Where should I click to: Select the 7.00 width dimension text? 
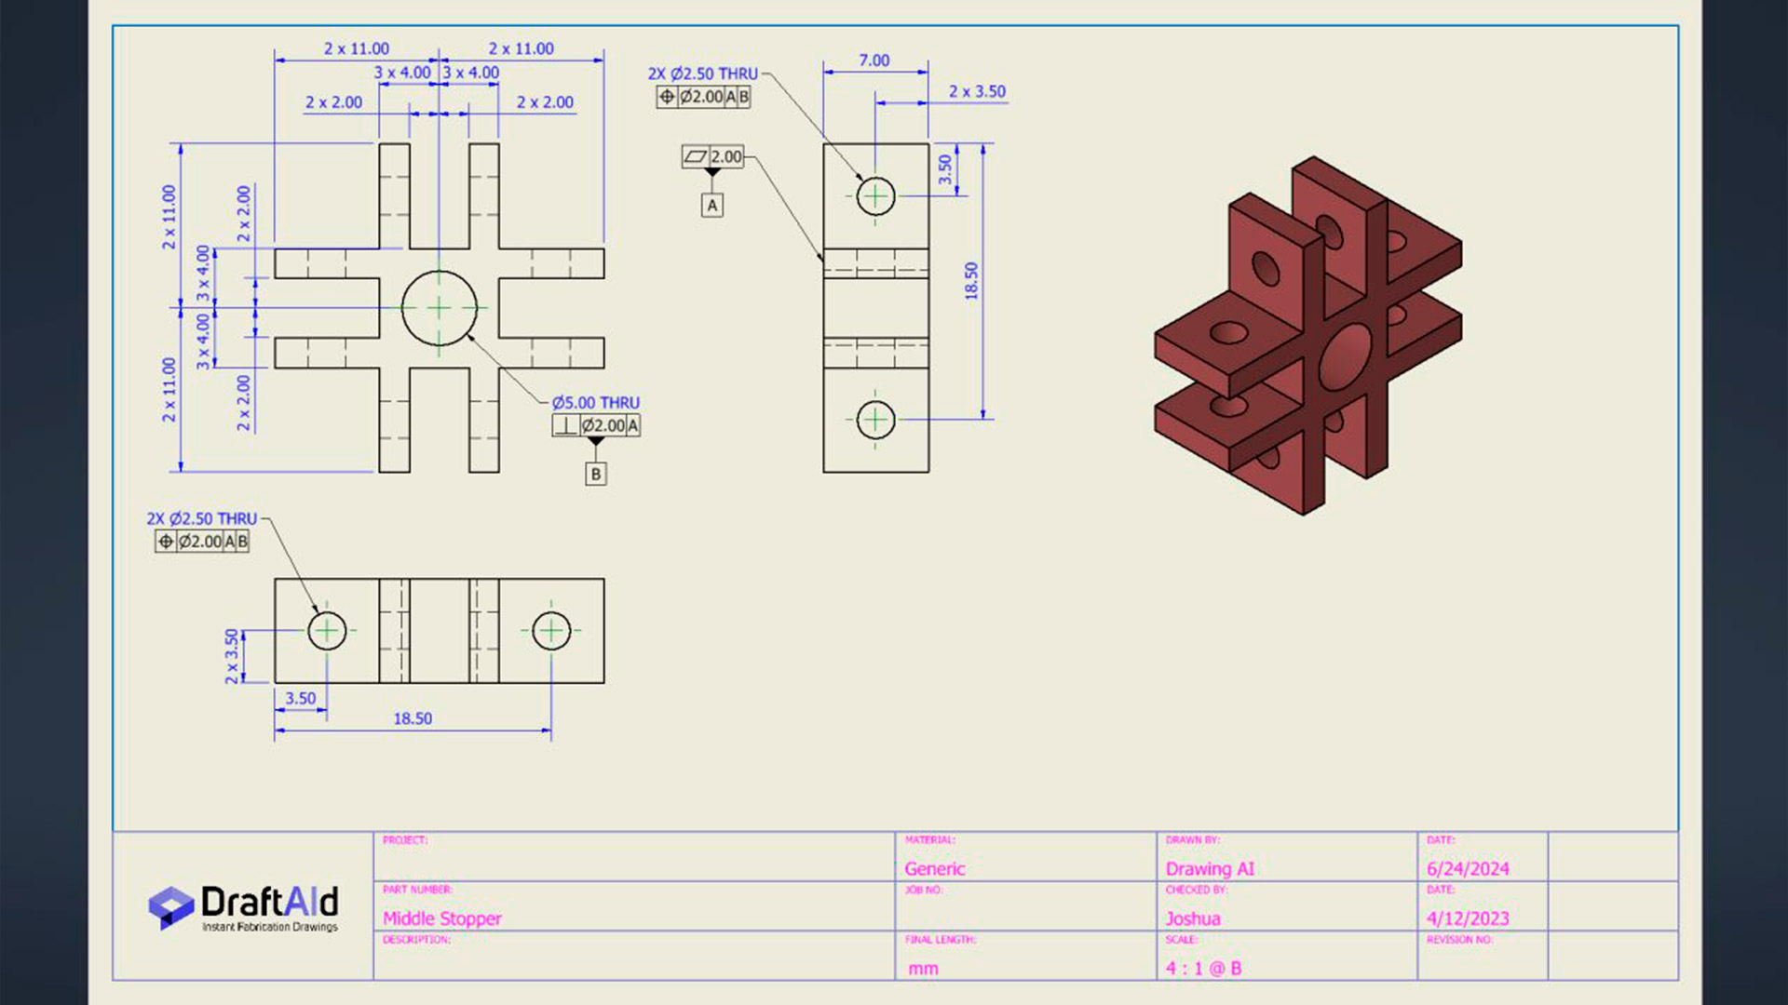point(874,60)
